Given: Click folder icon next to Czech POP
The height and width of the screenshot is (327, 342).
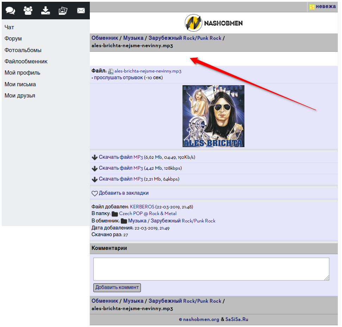Looking at the screenshot, I should 115,214.
